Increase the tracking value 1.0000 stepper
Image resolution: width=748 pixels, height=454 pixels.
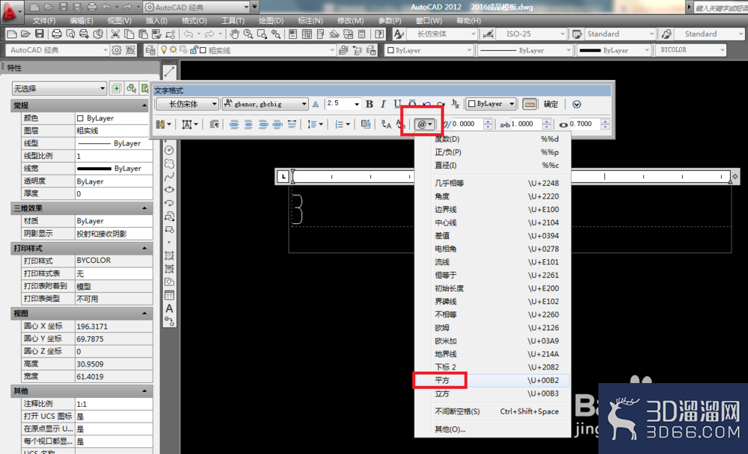[547, 122]
